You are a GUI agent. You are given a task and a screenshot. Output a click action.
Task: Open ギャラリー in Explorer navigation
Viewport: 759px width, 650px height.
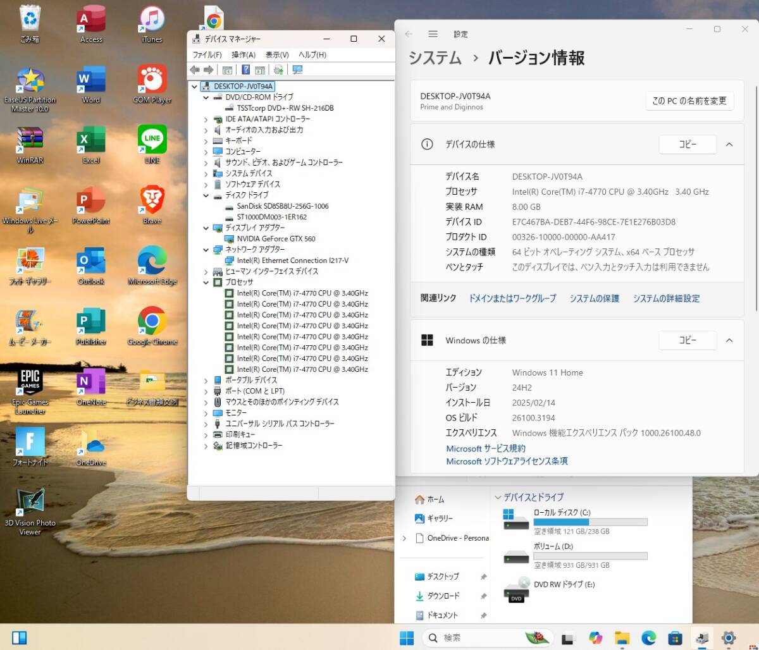pos(434,518)
